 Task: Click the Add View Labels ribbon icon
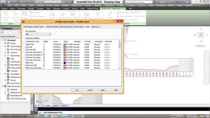[16, 14]
